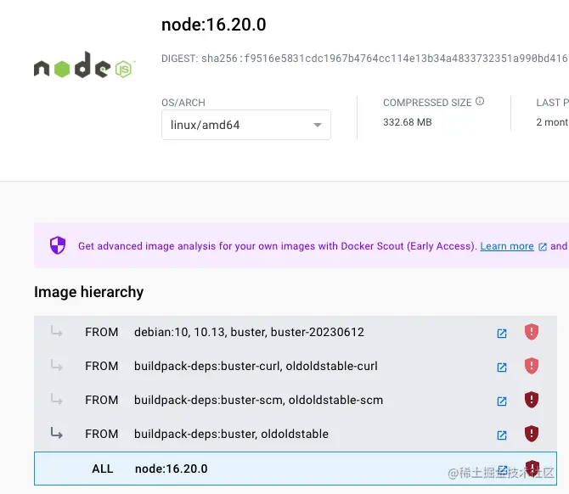569x494 pixels.
Task: Click the node:16.20.0 page title
Action: (214, 25)
